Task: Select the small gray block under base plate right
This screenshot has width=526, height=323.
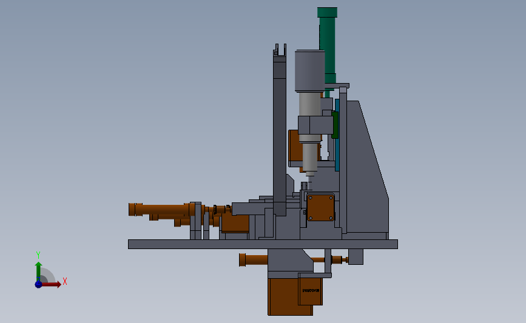Action: 356,257
